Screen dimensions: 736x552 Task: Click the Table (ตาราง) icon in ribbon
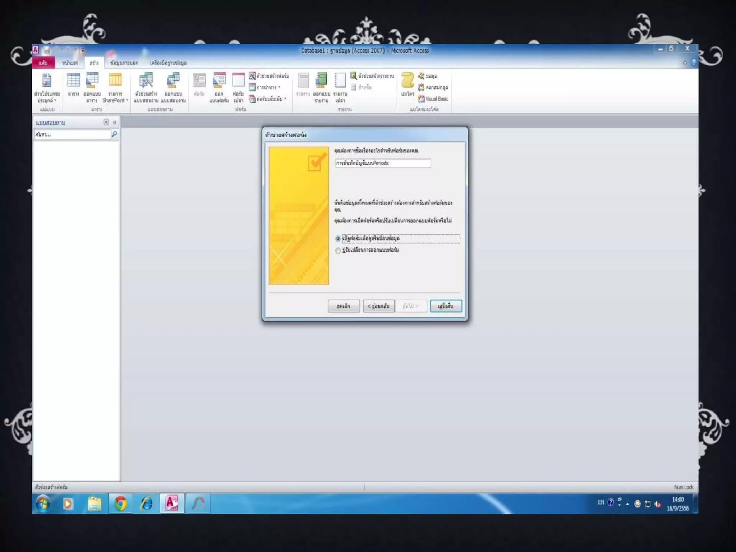coord(73,84)
